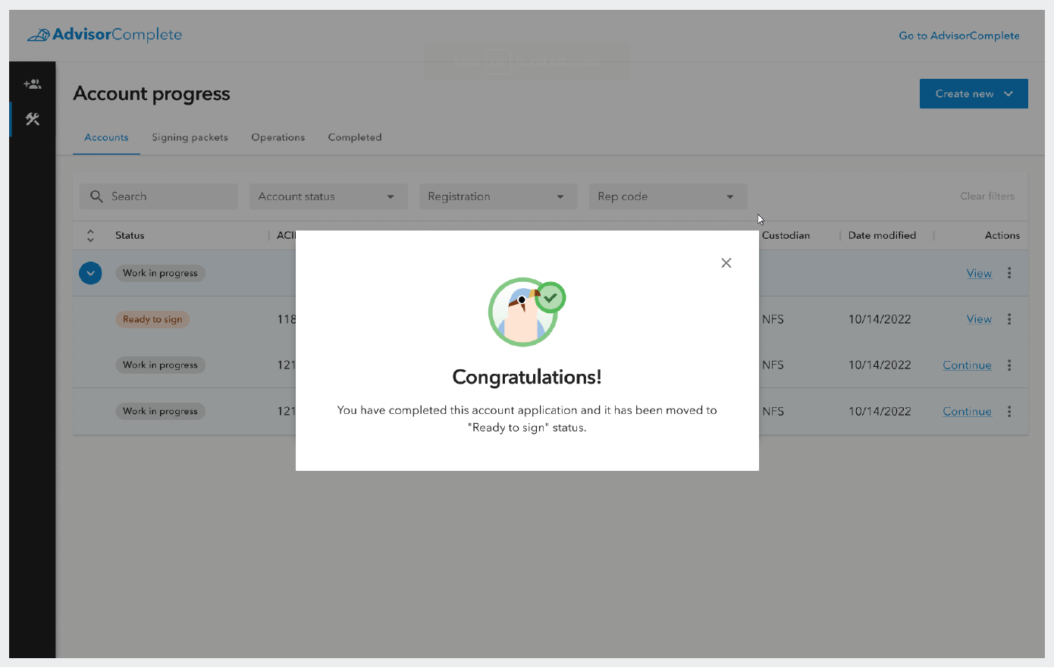Follow the Go to AdvisorComplete link

coord(958,36)
